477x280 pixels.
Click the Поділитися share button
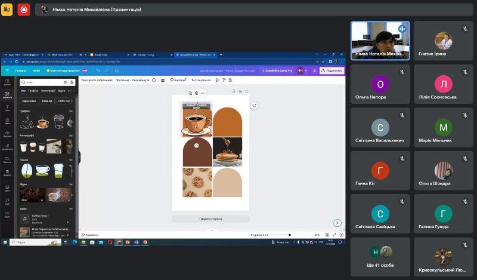[332, 70]
